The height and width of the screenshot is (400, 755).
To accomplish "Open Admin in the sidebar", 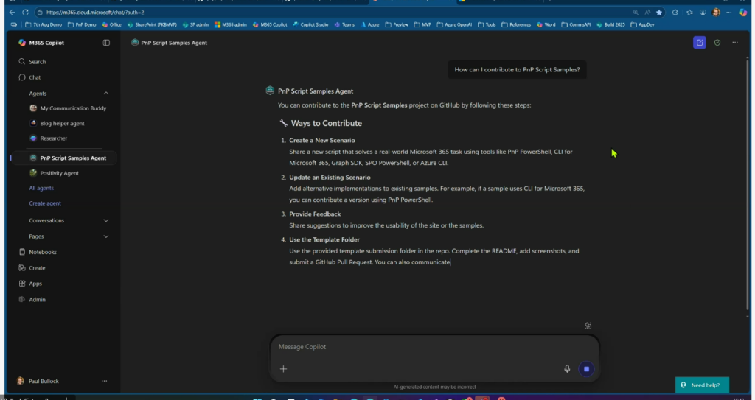I will (32, 299).
